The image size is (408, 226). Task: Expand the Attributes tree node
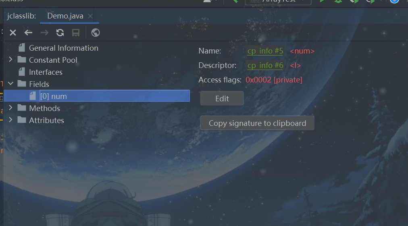10,119
